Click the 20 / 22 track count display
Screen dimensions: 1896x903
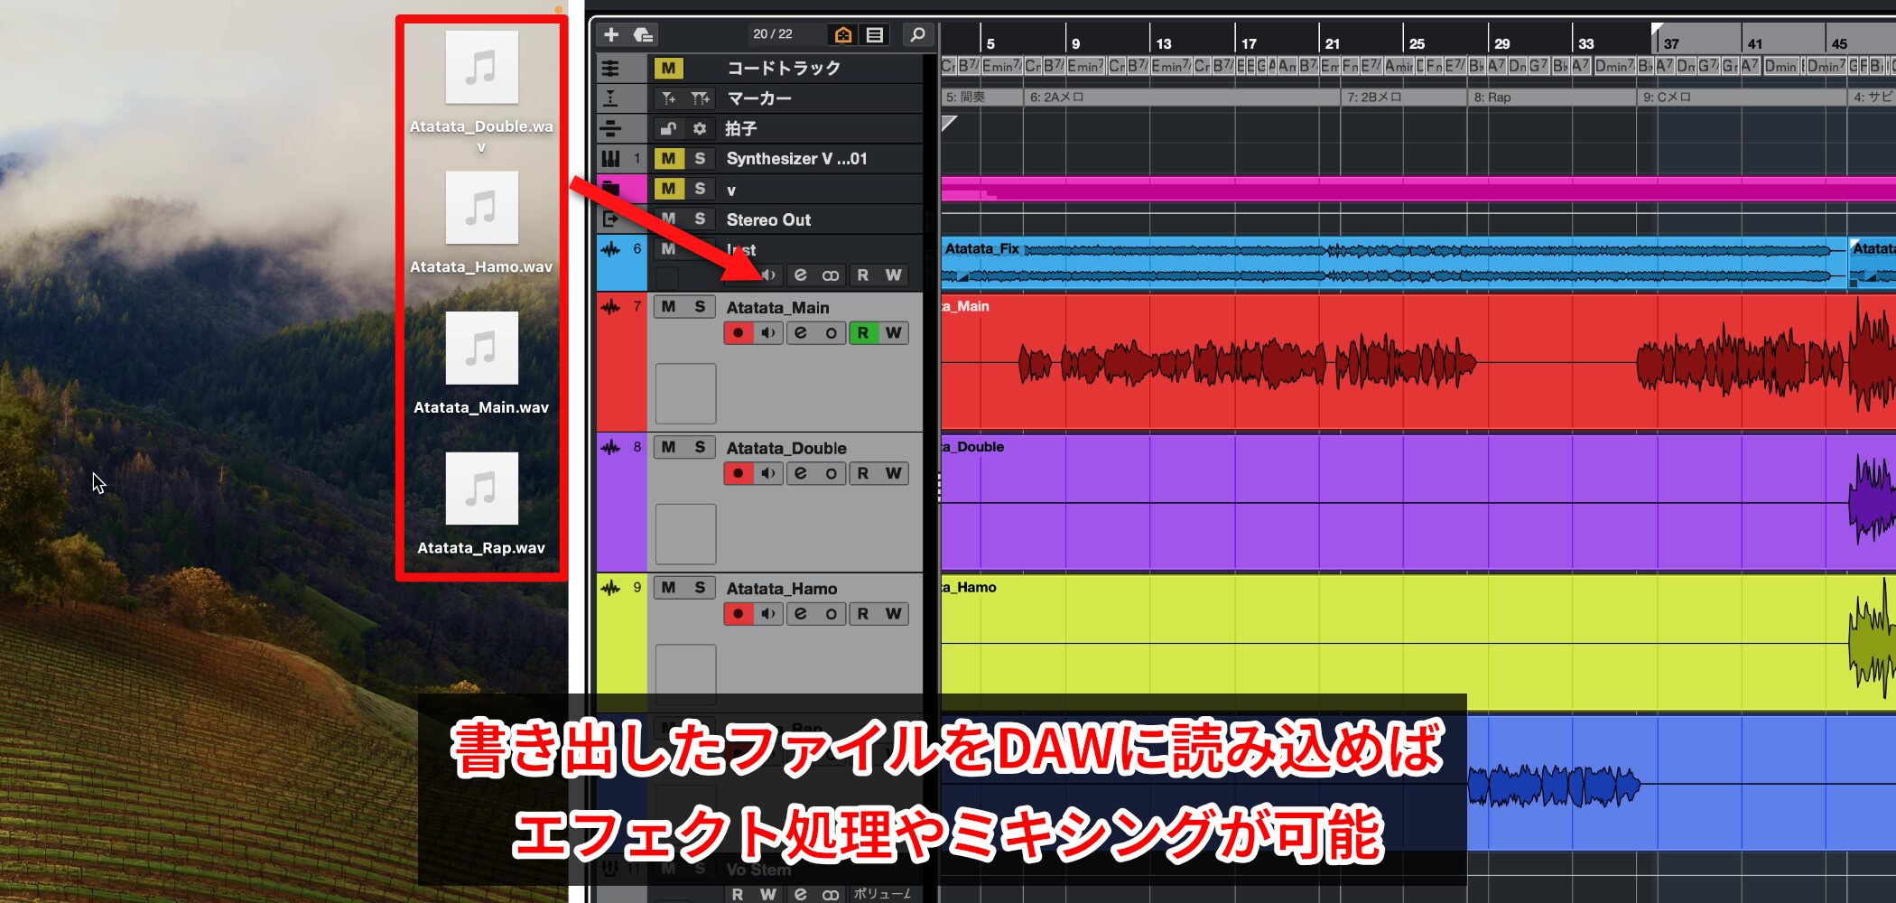773,34
